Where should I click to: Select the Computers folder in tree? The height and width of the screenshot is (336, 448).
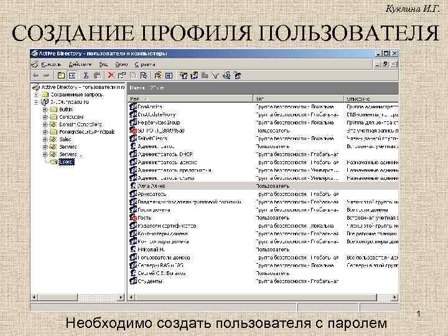pyautogui.click(x=72, y=117)
